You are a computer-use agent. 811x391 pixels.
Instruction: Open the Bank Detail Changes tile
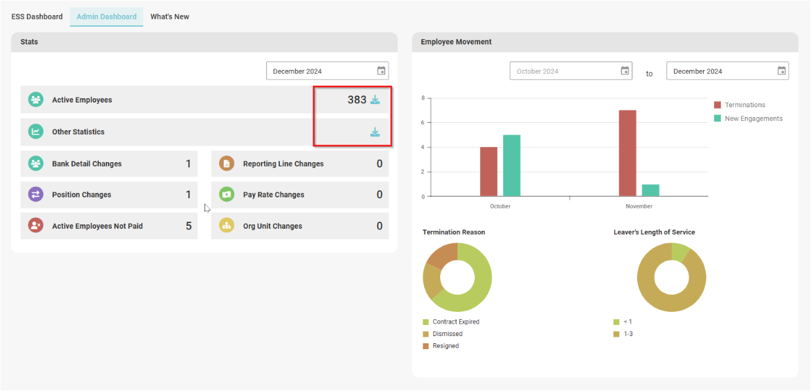[109, 164]
